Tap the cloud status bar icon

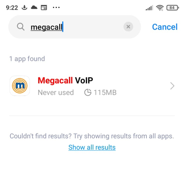coord(34,7)
